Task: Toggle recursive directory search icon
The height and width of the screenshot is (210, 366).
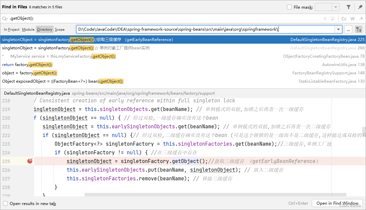Action: tap(359, 30)
